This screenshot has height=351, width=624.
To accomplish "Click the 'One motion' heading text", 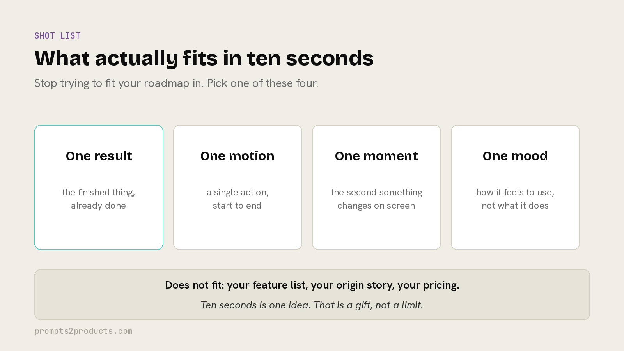I will [238, 156].
